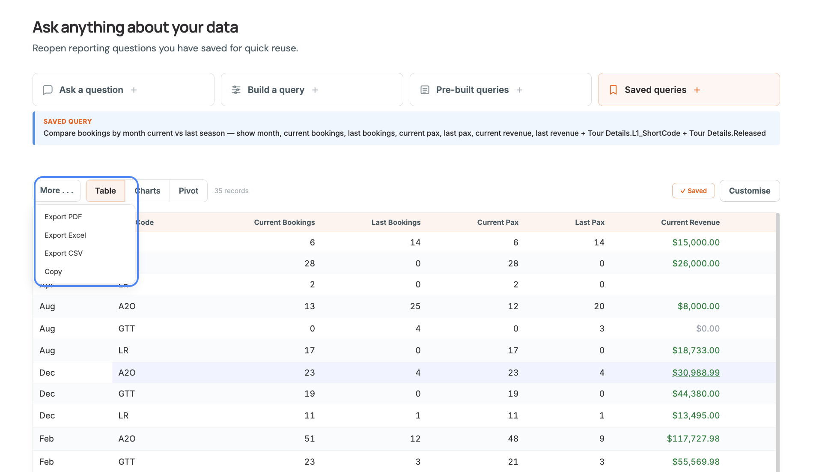Screen dimensions: 834x472
Task: Sort by Current Bookings column header
Action: tap(284, 222)
